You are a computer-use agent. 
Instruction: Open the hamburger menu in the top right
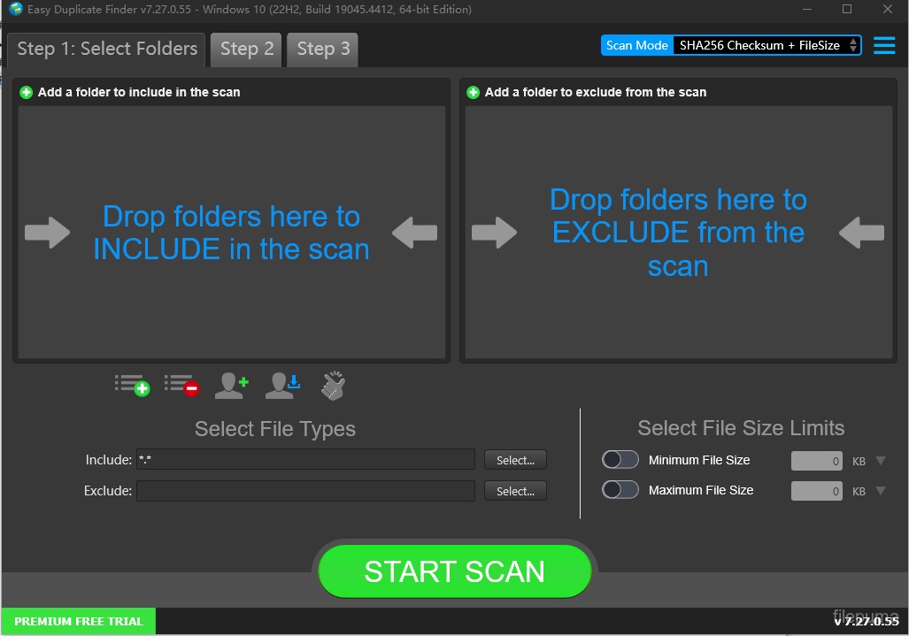click(x=883, y=45)
